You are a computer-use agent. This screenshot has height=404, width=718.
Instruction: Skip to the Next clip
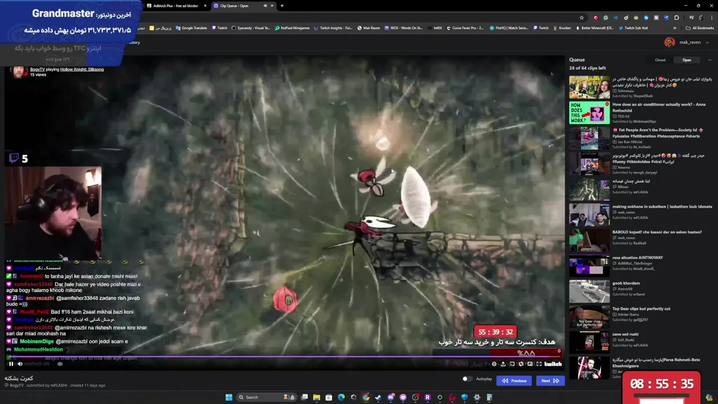550,380
